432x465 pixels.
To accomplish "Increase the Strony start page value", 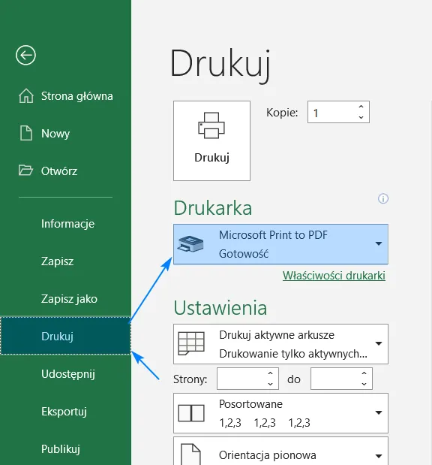I will point(270,373).
